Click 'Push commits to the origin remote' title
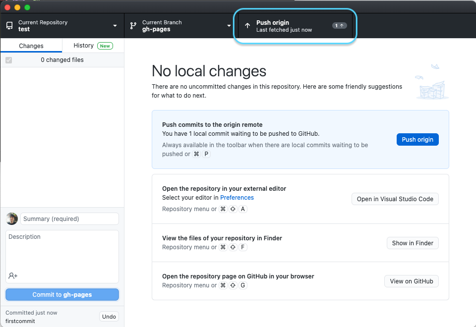Viewport: 476px width, 327px height. [212, 125]
